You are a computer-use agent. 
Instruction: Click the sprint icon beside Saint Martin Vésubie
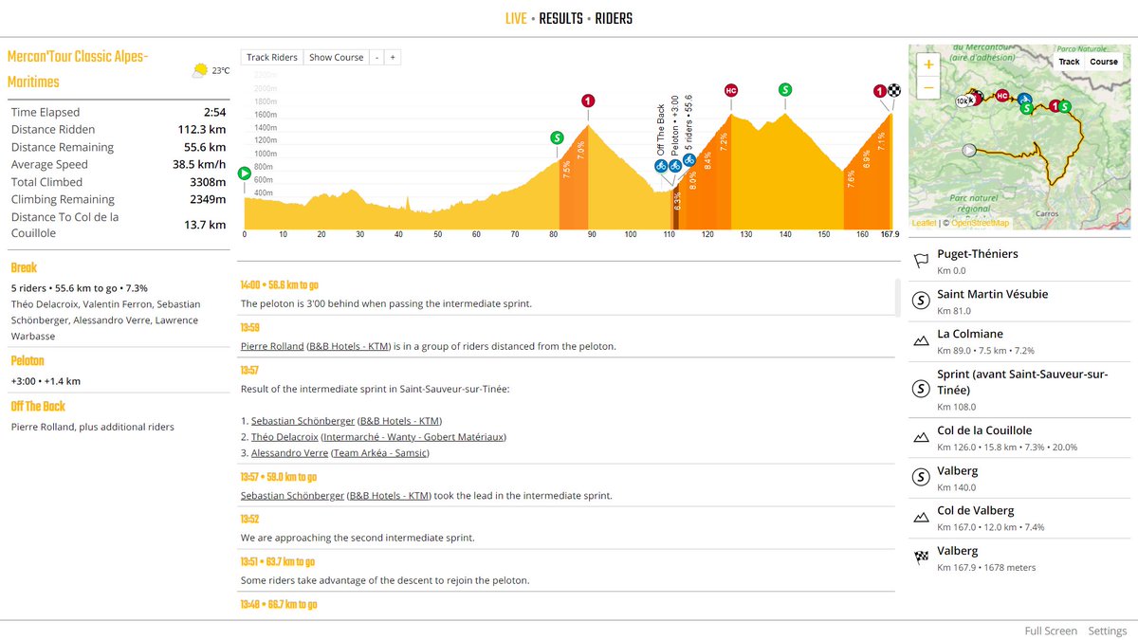tap(920, 302)
